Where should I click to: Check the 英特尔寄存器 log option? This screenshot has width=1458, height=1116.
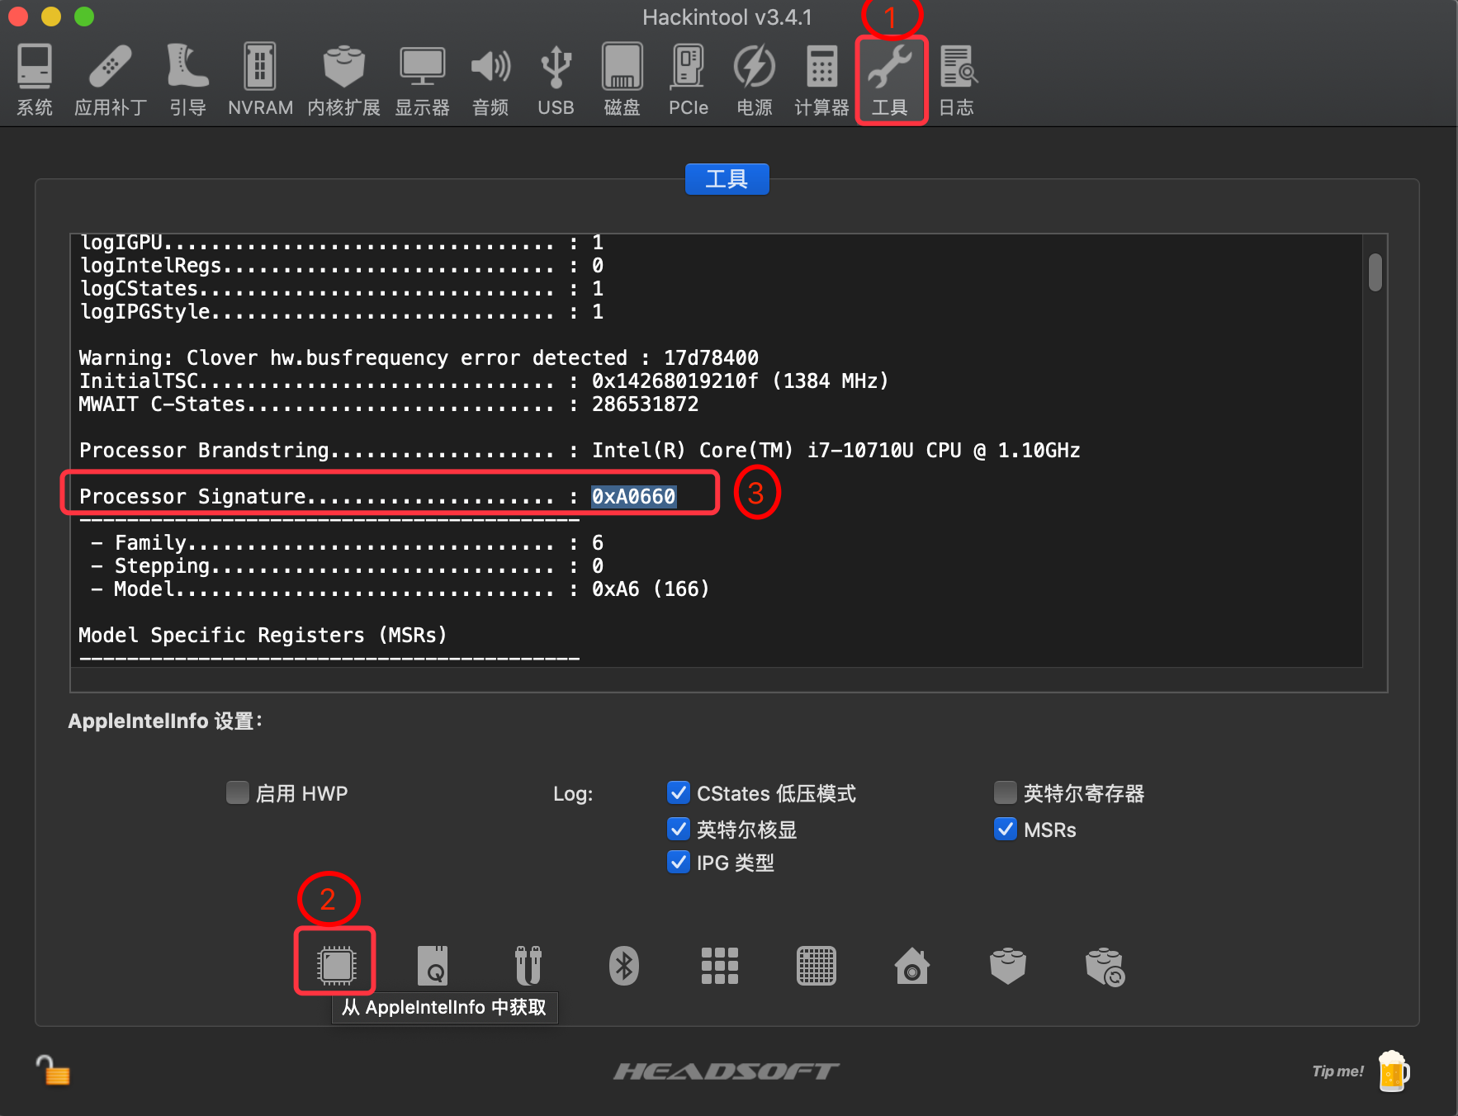click(1006, 792)
